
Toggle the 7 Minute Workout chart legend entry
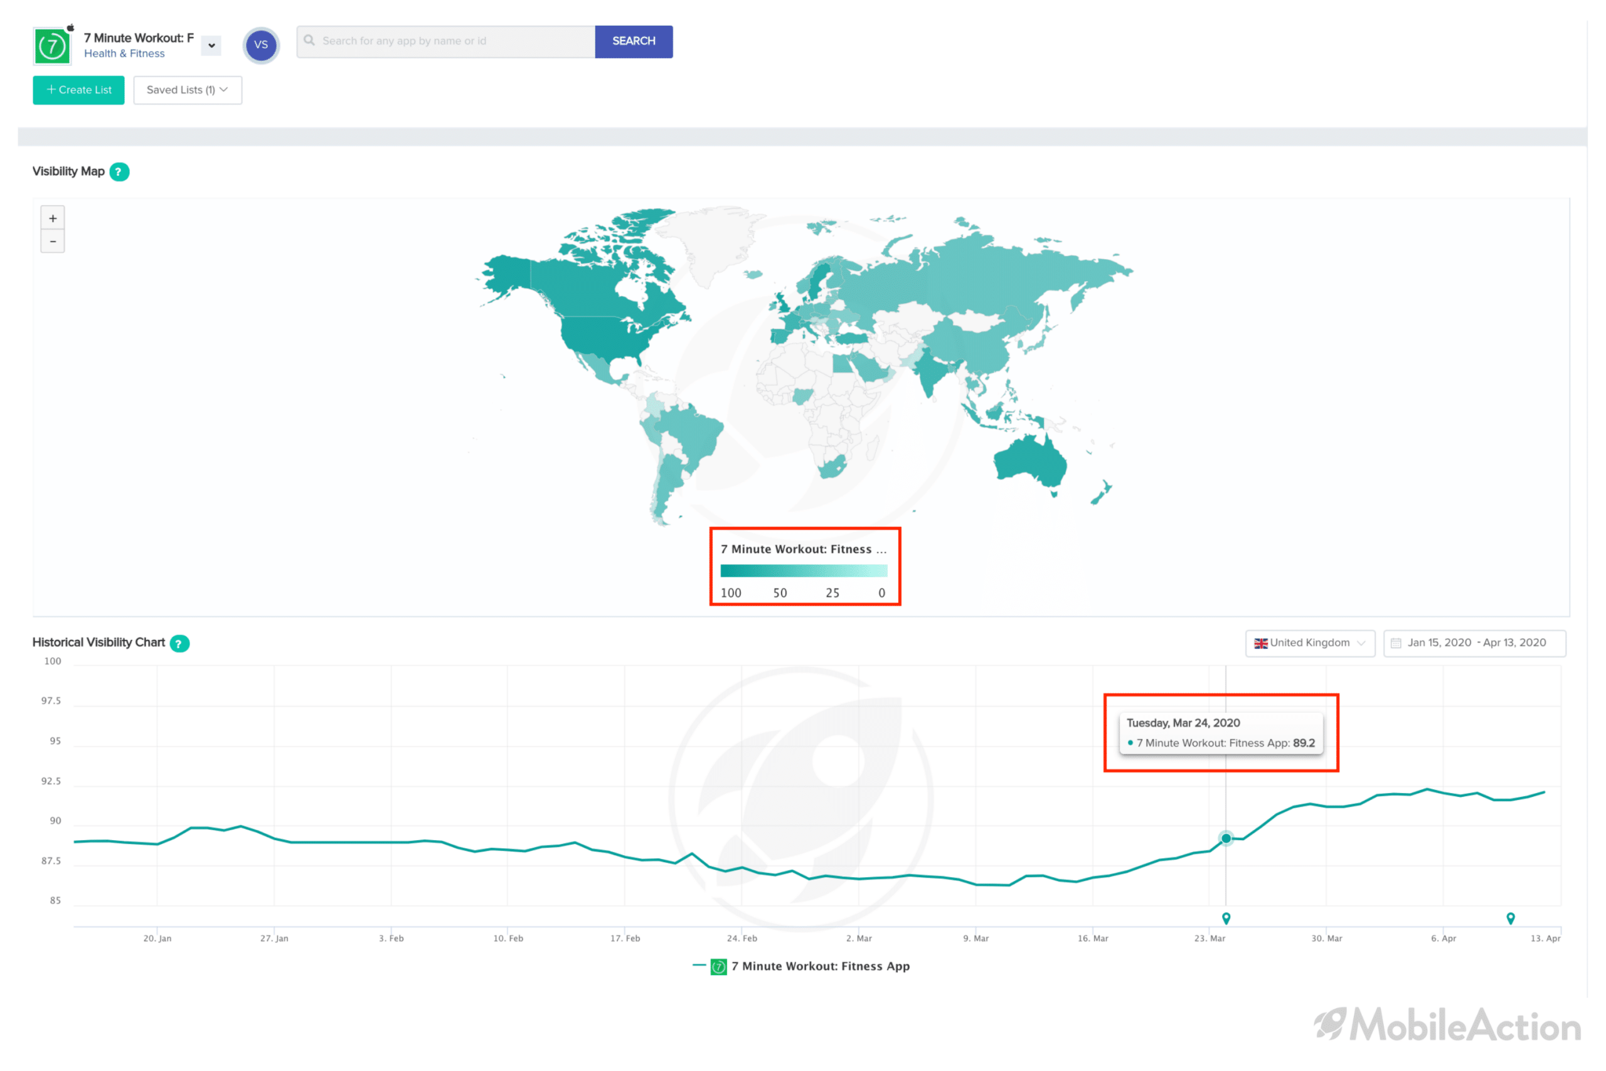(801, 966)
